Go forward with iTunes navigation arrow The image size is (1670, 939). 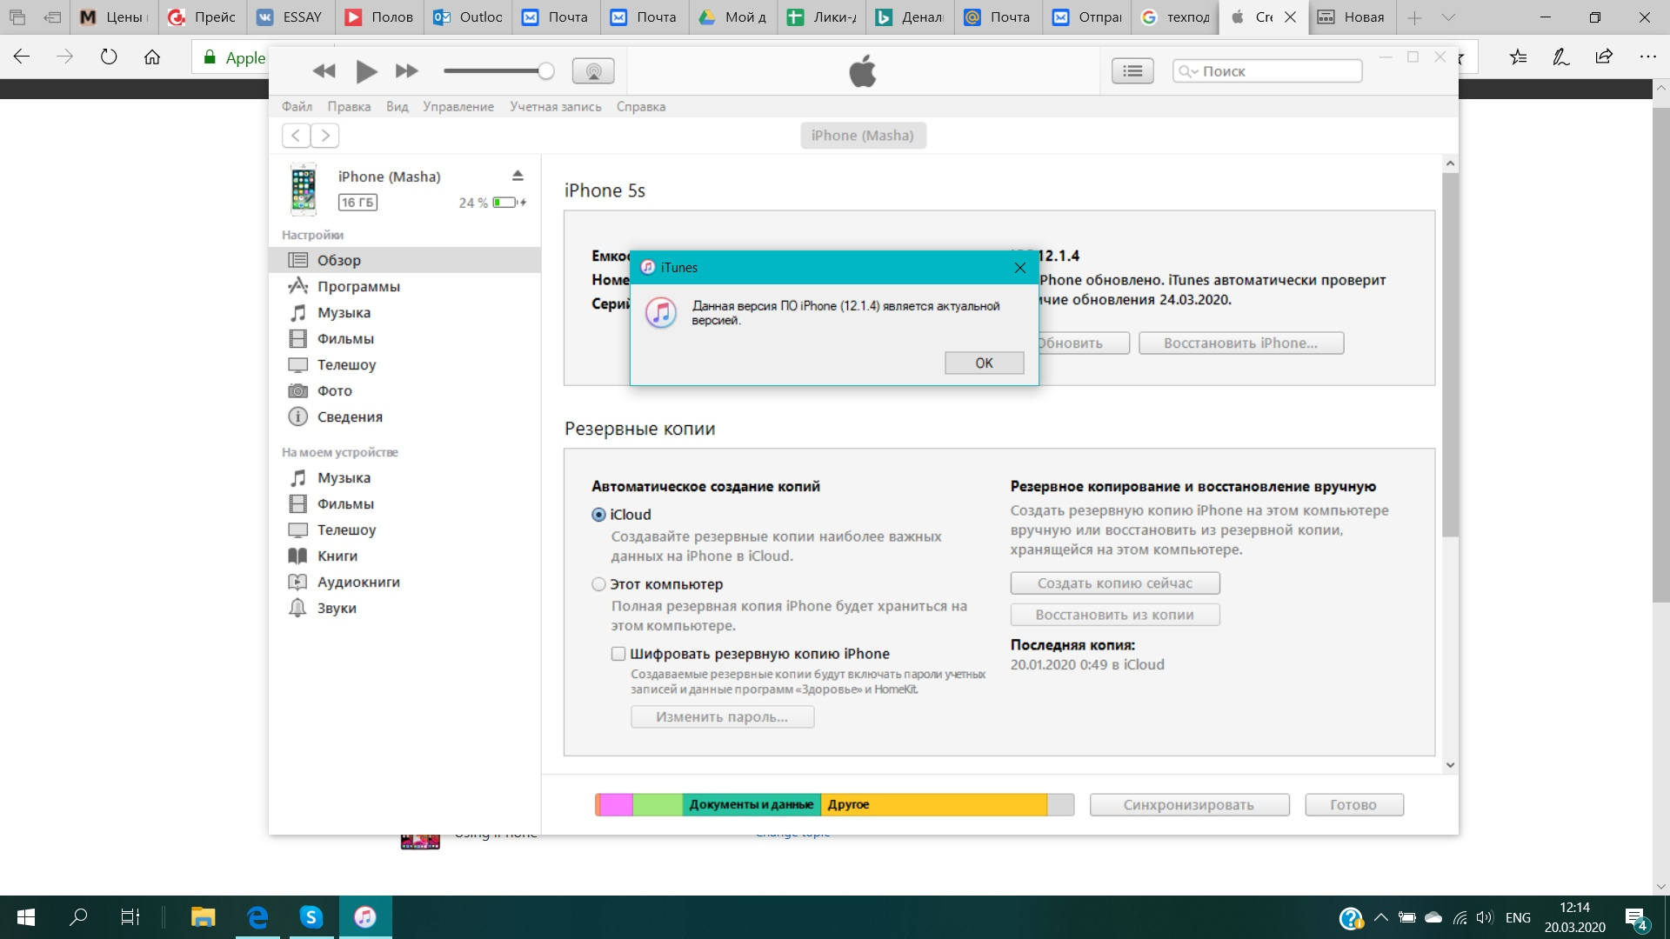[x=325, y=136]
